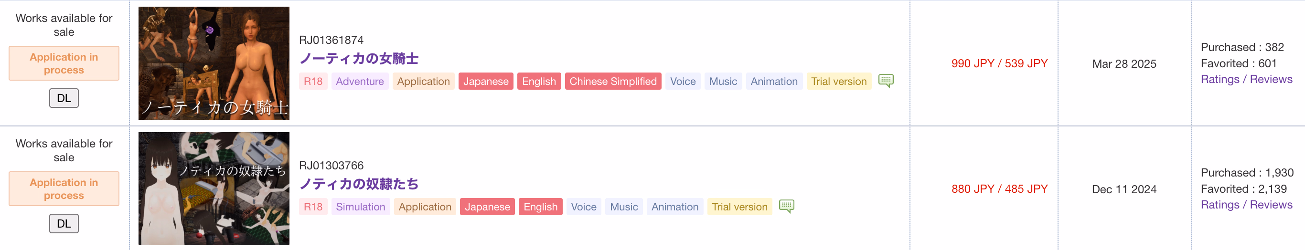Screen dimensions: 1305x250
Task: Click the Adventure genre tag
Action: point(360,82)
